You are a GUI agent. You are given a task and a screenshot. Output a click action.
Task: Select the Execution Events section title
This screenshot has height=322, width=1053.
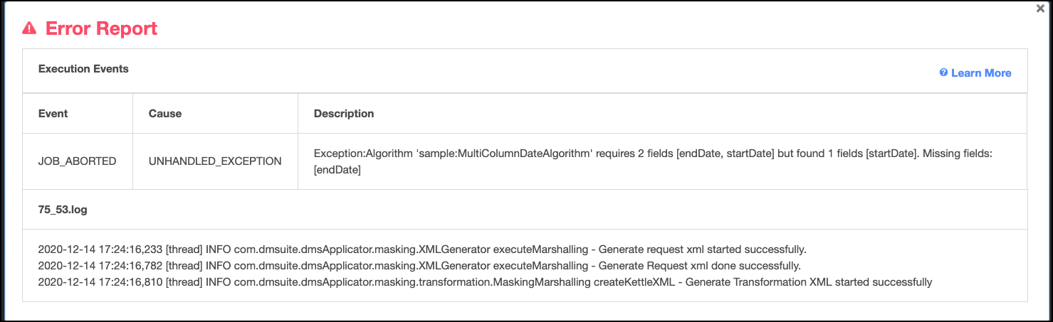click(x=83, y=69)
